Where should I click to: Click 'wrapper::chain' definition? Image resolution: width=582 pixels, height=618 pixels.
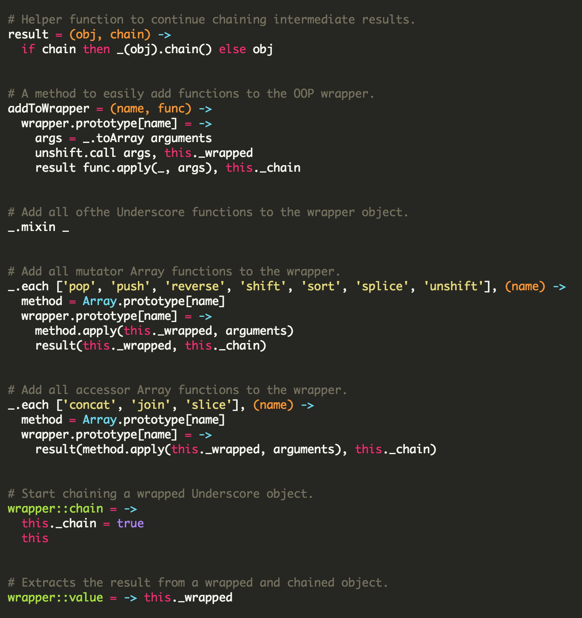tap(55, 509)
